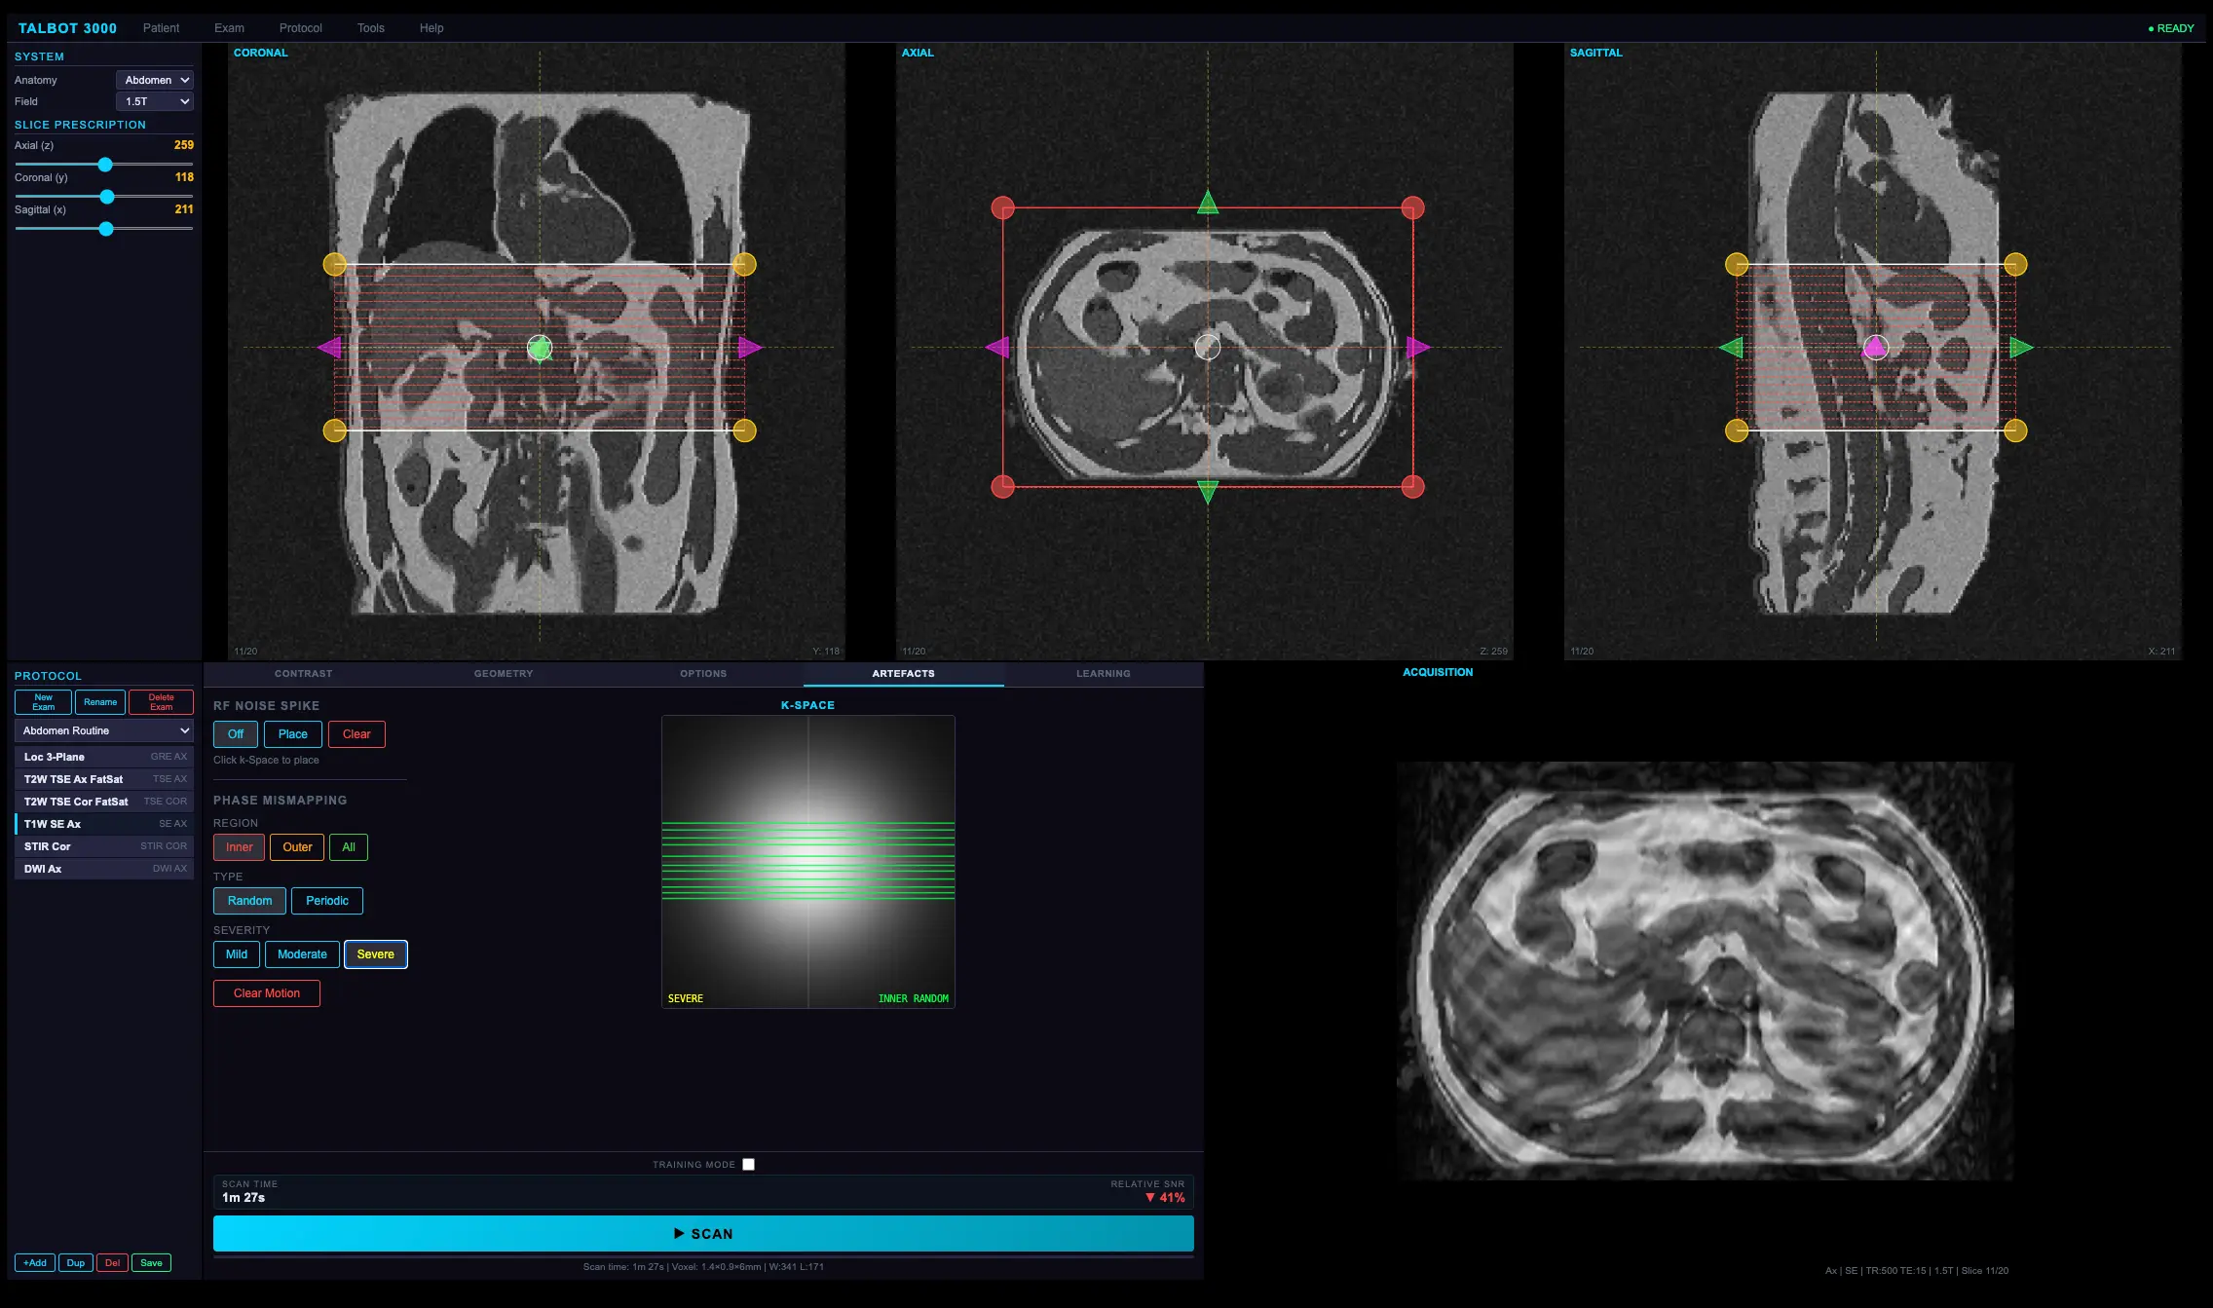Save the protocol with Save button

pos(151,1263)
